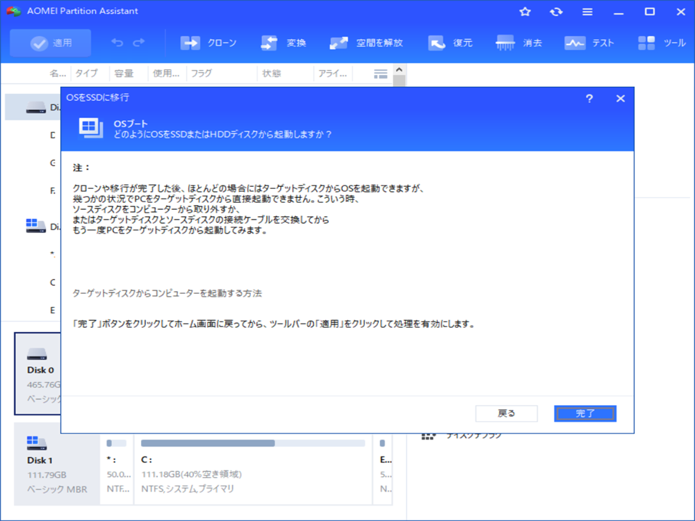Open the 復元 (Restore) tool
This screenshot has height=521, width=695.
(x=450, y=43)
